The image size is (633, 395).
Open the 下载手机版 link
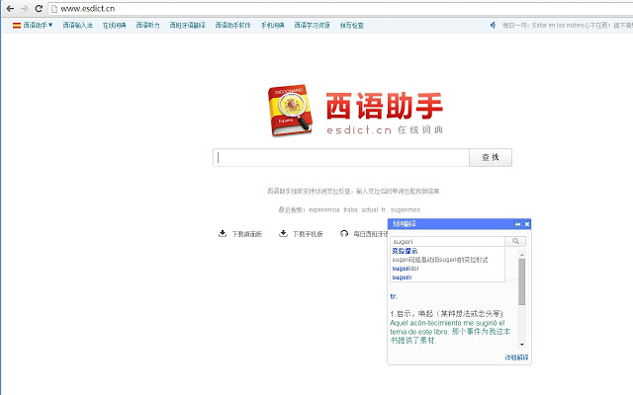pos(308,234)
